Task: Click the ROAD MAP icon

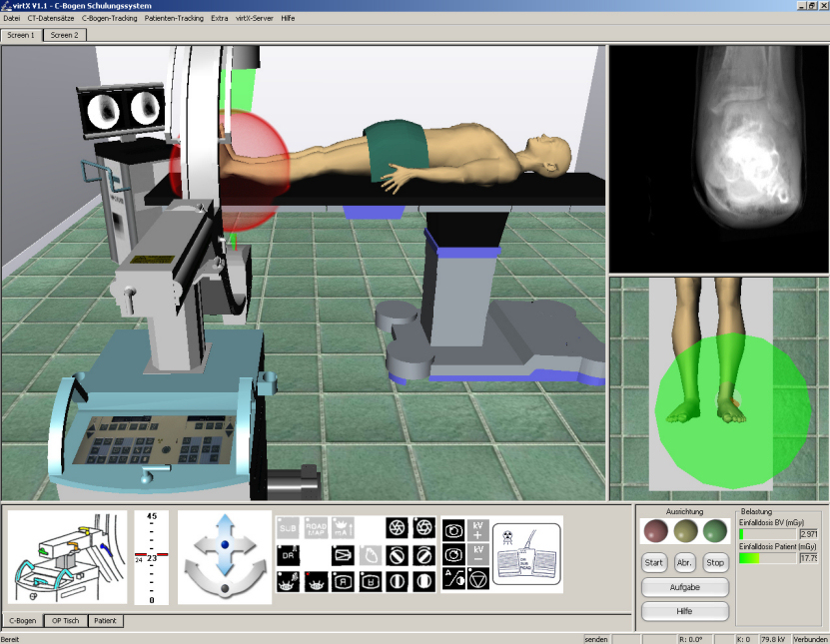Action: [316, 528]
